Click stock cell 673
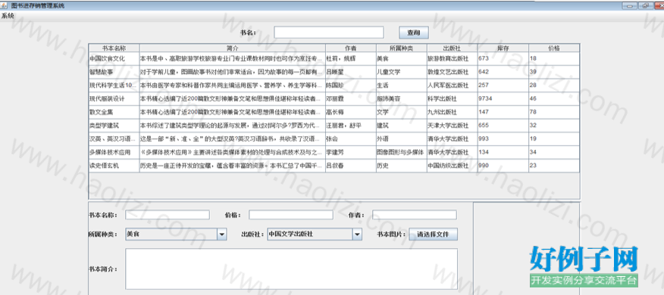This screenshot has width=664, height=295. (503, 59)
